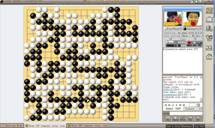Click the Bet button
The width and height of the screenshot is (215, 128).
click(x=200, y=44)
